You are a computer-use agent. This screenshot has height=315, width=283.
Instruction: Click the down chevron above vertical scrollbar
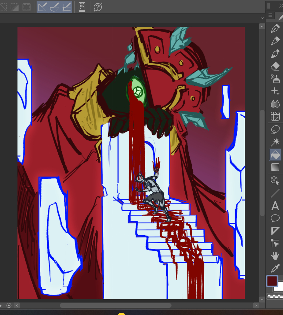[x=262, y=18]
